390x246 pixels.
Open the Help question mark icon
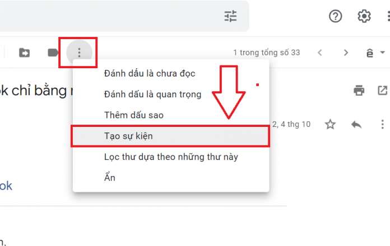tap(335, 16)
